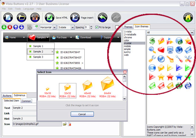Switch to the Icon themes tab
This screenshot has height=138, width=196.
(142, 27)
